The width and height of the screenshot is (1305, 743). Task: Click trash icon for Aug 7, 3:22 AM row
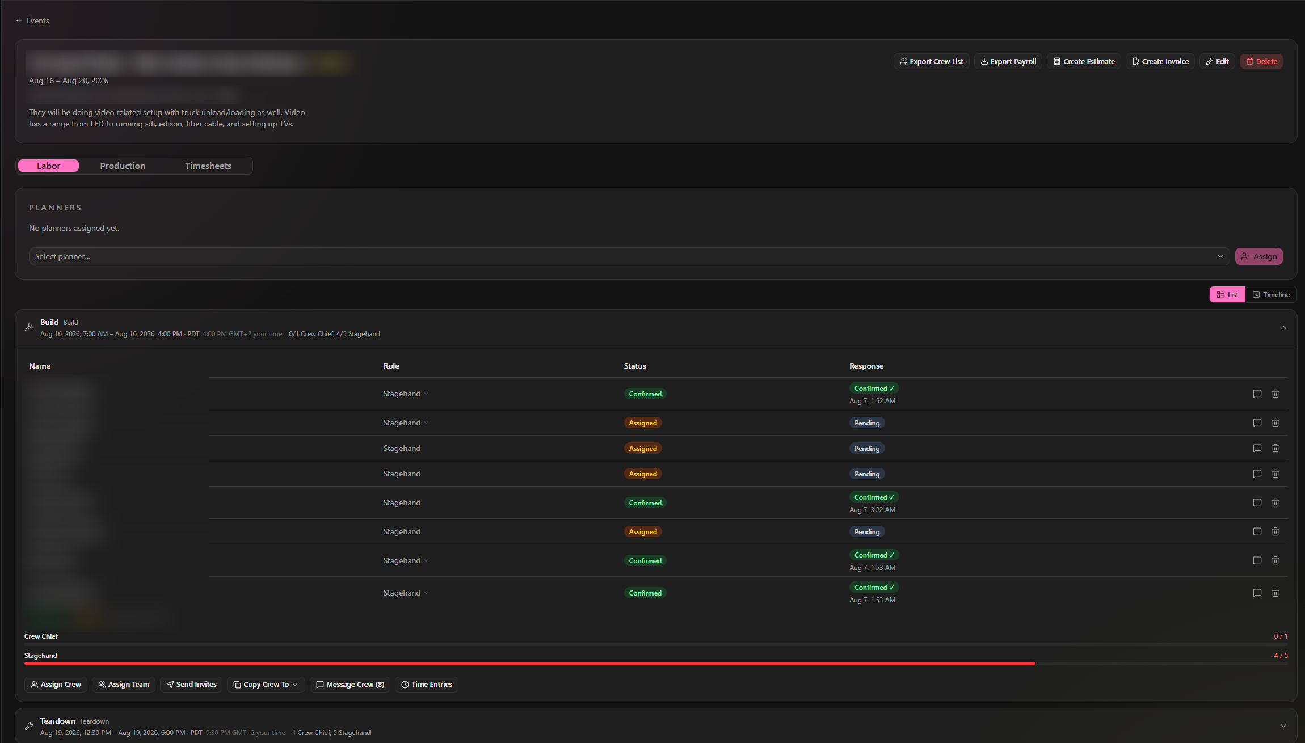tap(1275, 503)
